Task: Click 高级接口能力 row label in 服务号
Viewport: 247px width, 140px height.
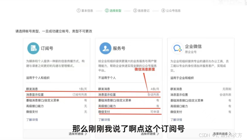Action: 107,106
